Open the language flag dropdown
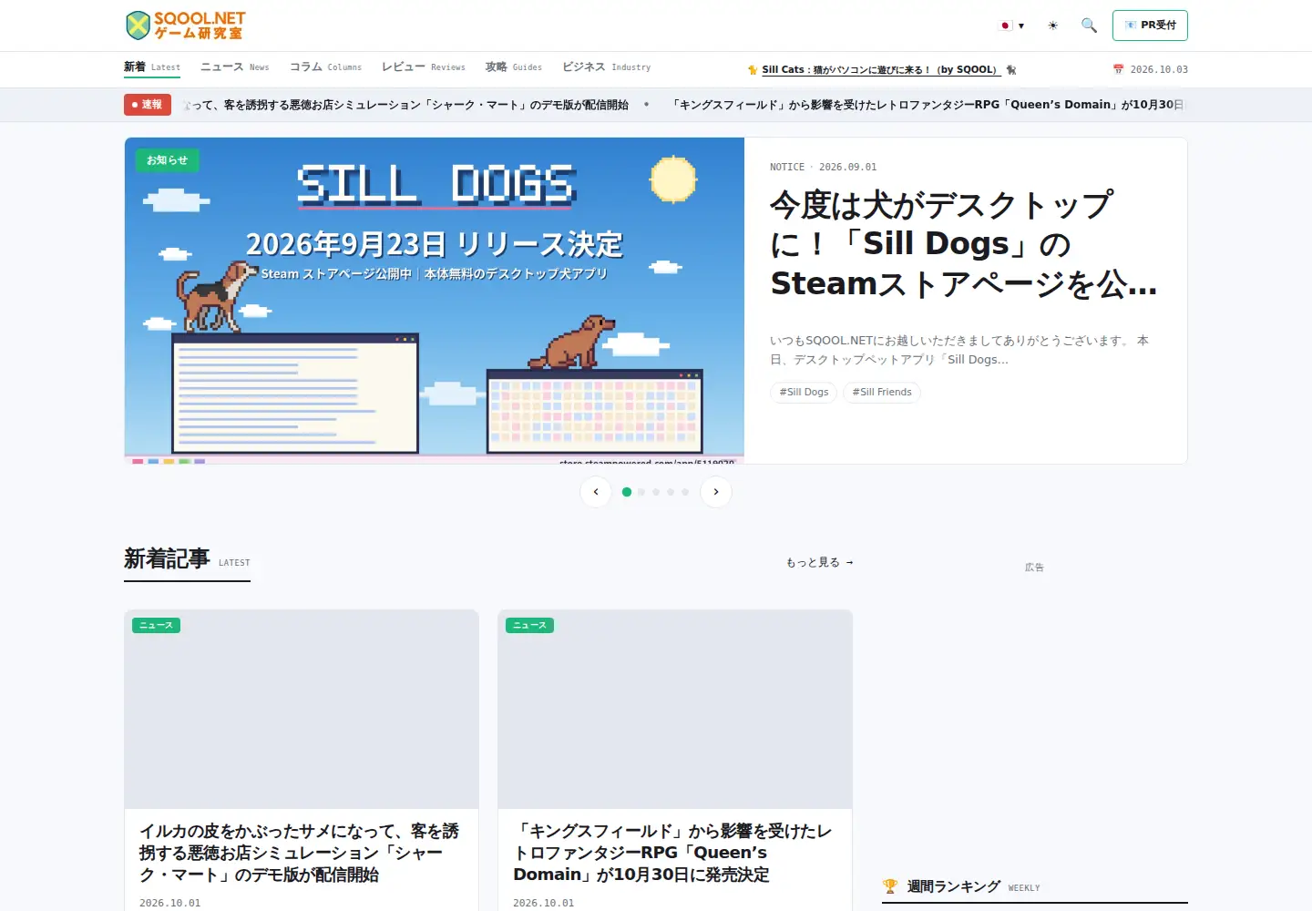 click(x=1012, y=26)
